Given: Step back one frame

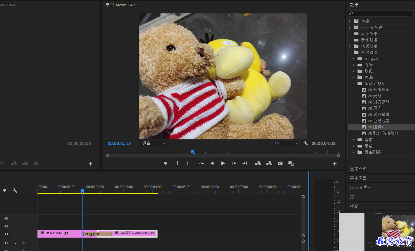Looking at the screenshot, I should pyautogui.click(x=212, y=163).
